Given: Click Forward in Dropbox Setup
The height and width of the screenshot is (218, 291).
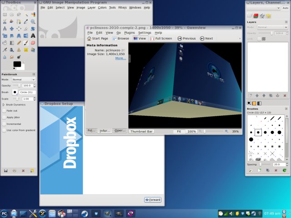Looking at the screenshot, I should click(x=153, y=200).
